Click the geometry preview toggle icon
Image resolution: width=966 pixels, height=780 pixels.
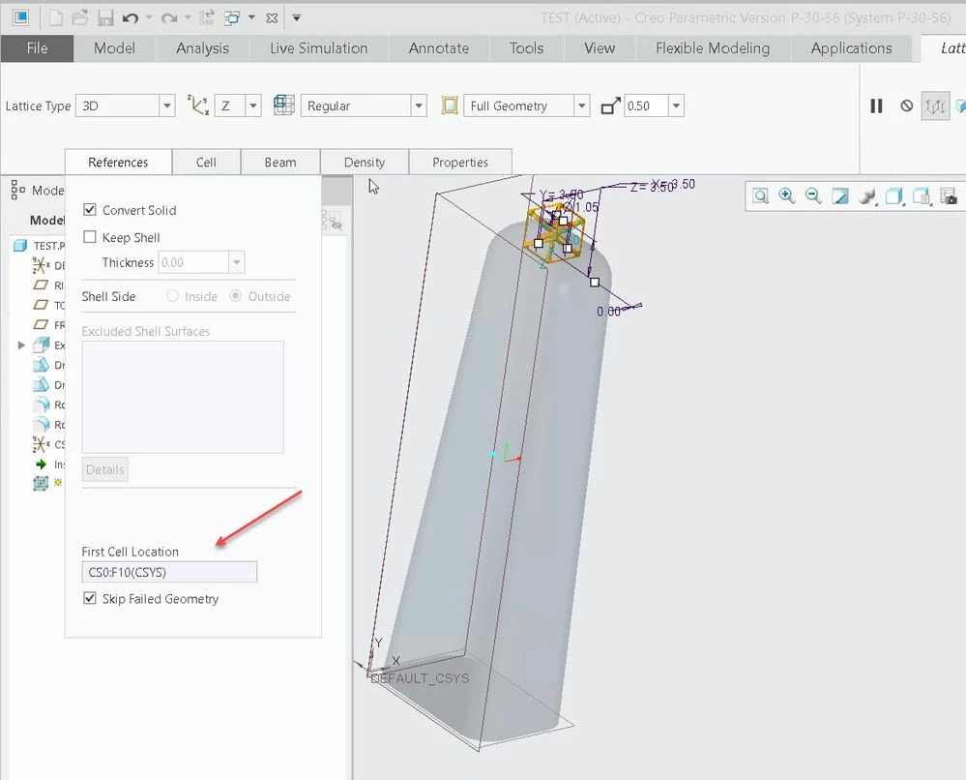click(935, 106)
